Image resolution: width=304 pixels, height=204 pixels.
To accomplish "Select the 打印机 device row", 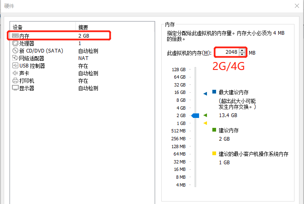I will [x=83, y=81].
